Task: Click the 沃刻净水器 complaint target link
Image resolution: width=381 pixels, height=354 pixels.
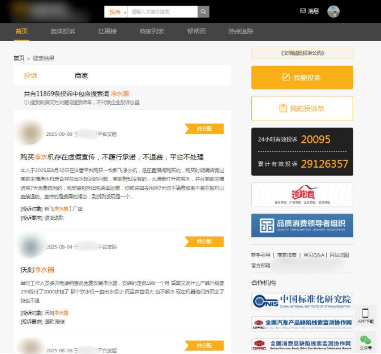Action: pyautogui.click(x=57, y=313)
